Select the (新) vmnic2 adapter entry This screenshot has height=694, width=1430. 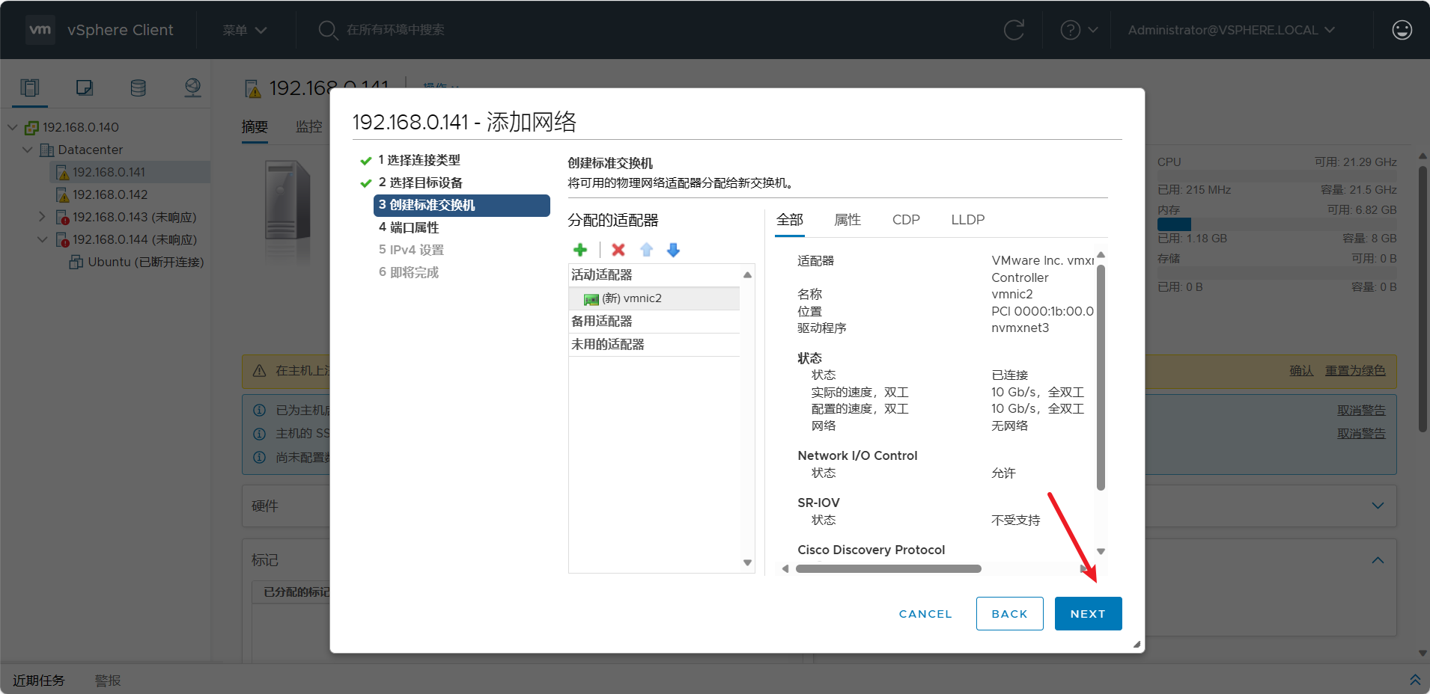(633, 298)
